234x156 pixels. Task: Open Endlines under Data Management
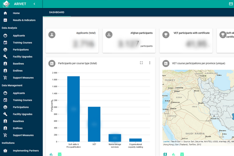tap(17, 128)
